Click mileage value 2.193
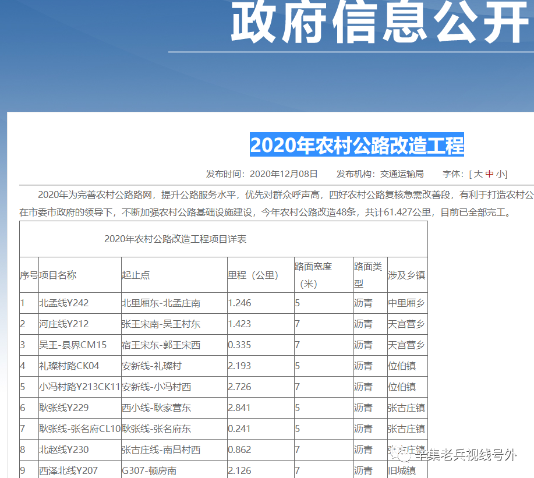 tap(239, 366)
